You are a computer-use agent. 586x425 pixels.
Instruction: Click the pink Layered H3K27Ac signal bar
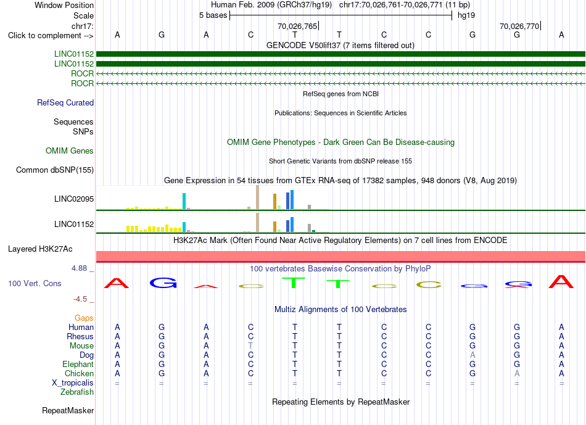point(340,257)
